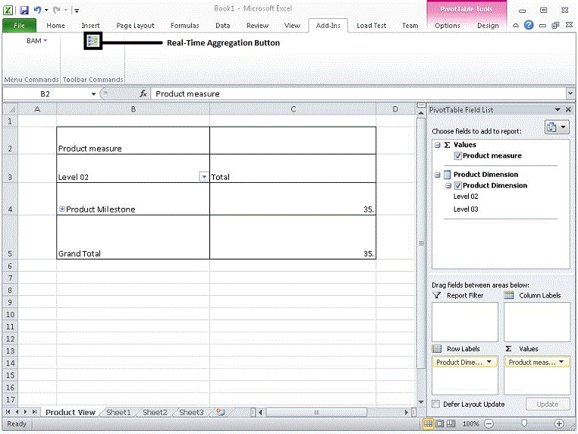Open the Level 02 filter dropdown in cell

(204, 177)
